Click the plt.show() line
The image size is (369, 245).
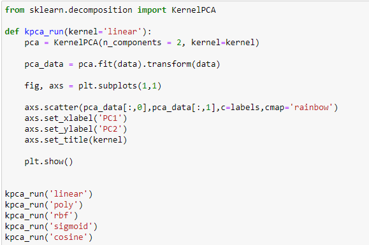[x=48, y=162]
